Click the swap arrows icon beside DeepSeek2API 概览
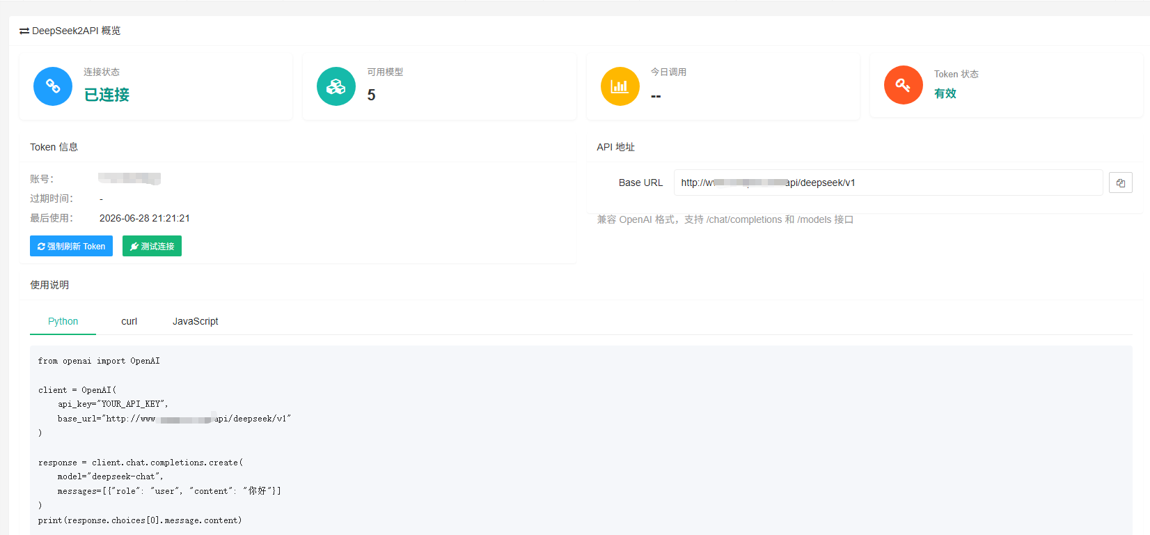 pyautogui.click(x=24, y=31)
